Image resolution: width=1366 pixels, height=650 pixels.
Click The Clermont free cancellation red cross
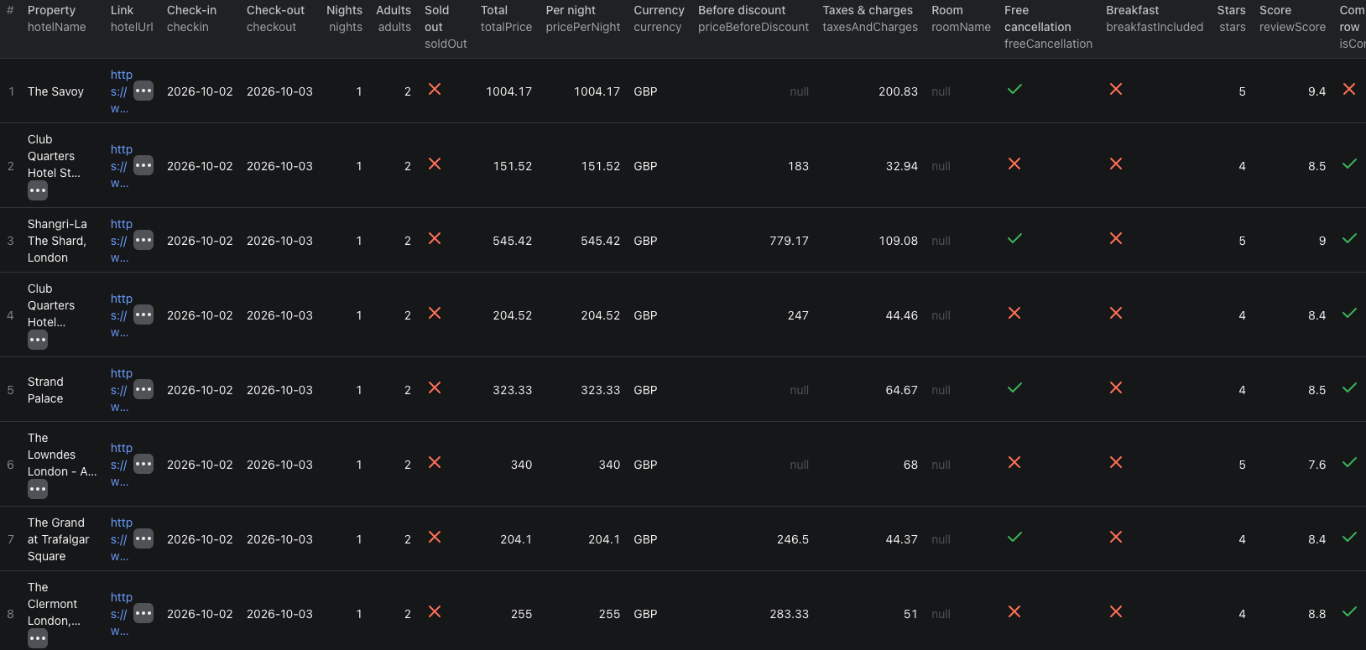[1014, 611]
